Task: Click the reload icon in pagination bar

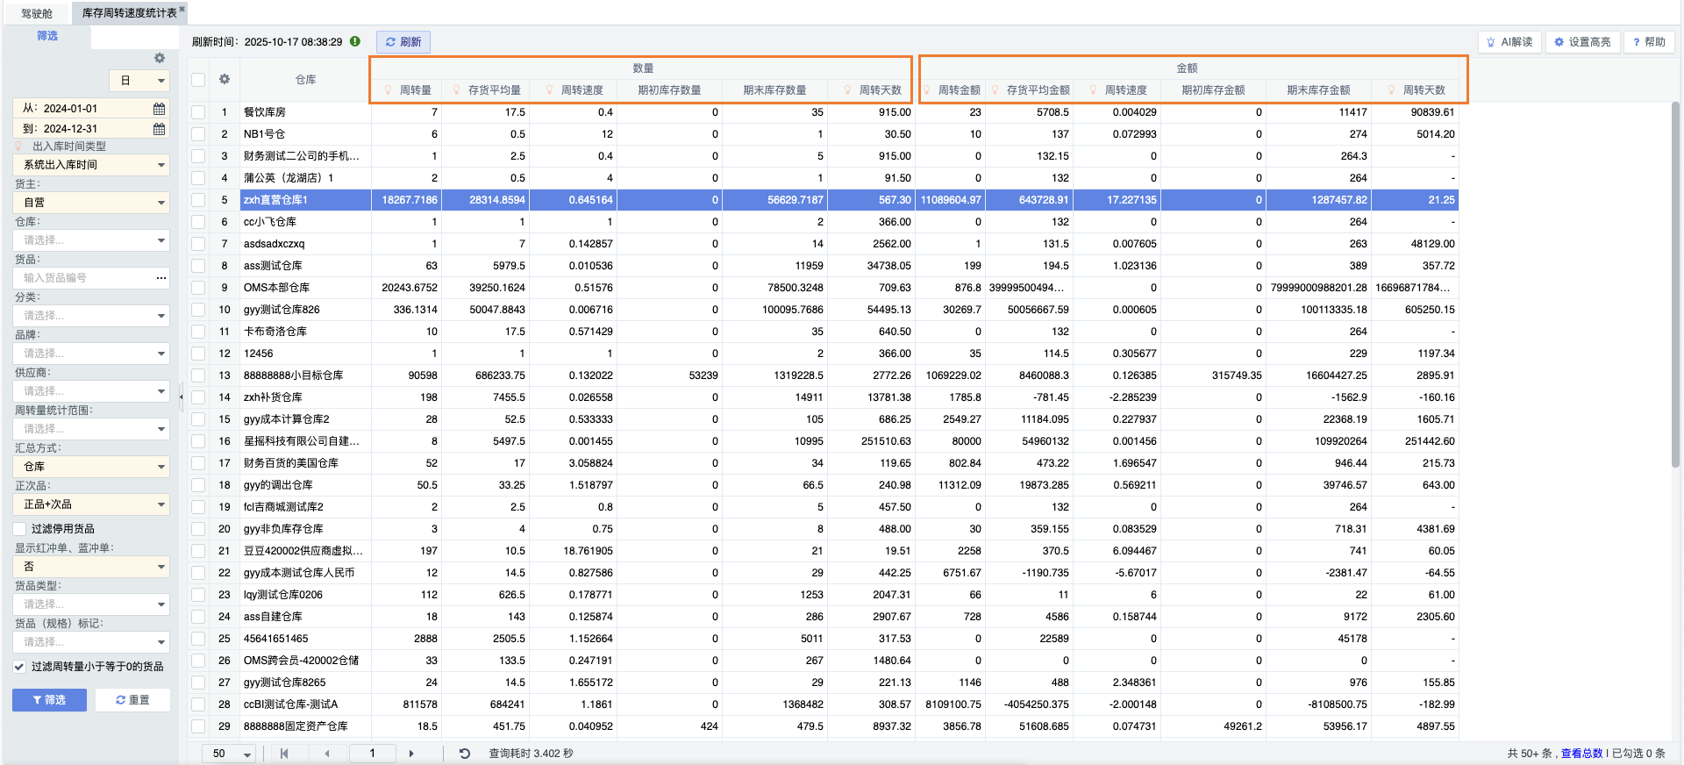Action: coord(465,754)
